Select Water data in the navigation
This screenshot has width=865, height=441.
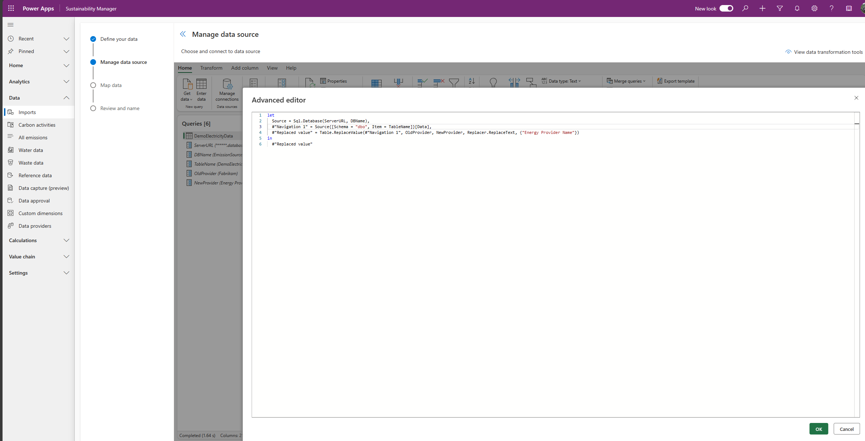pos(31,150)
